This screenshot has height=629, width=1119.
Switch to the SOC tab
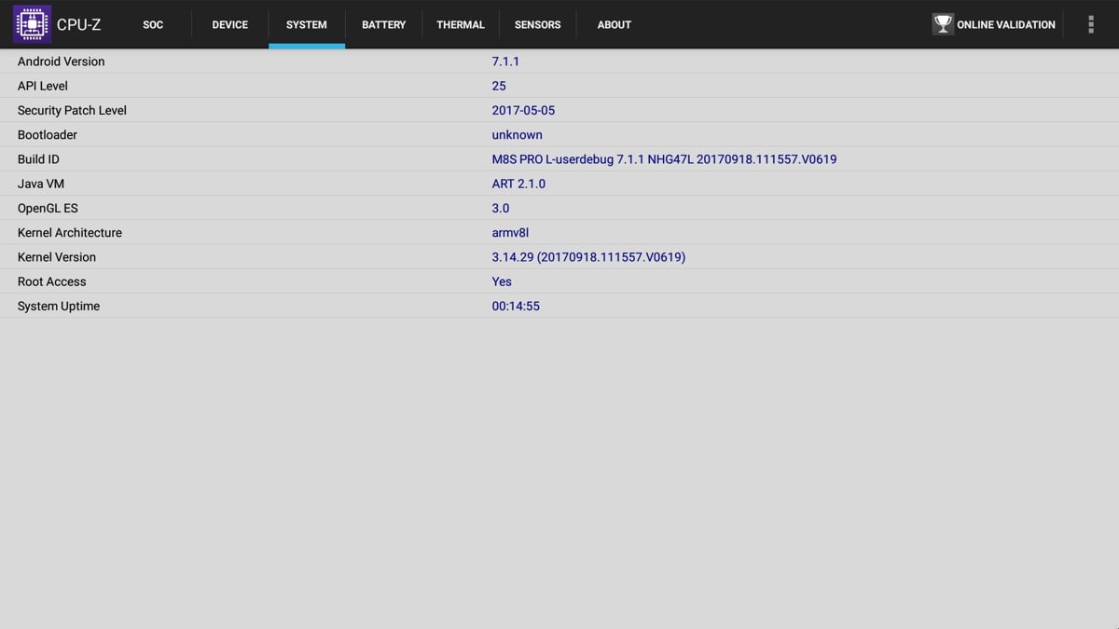(152, 25)
